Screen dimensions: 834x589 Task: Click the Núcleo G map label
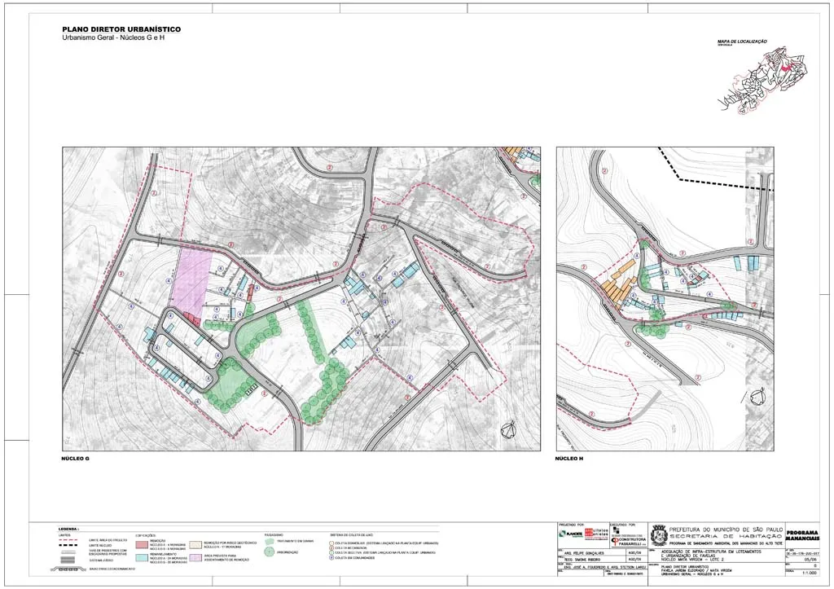[x=75, y=459]
